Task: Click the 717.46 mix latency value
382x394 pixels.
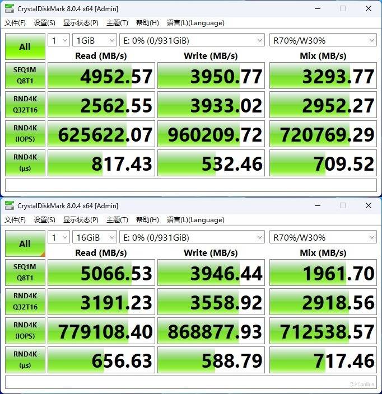Action: (323, 360)
